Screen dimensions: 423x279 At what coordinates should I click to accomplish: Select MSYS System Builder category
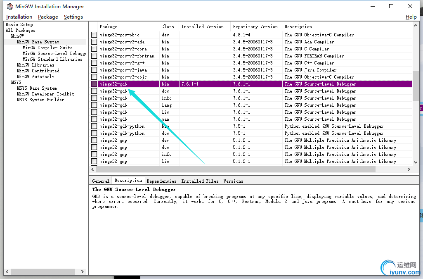(x=40, y=100)
